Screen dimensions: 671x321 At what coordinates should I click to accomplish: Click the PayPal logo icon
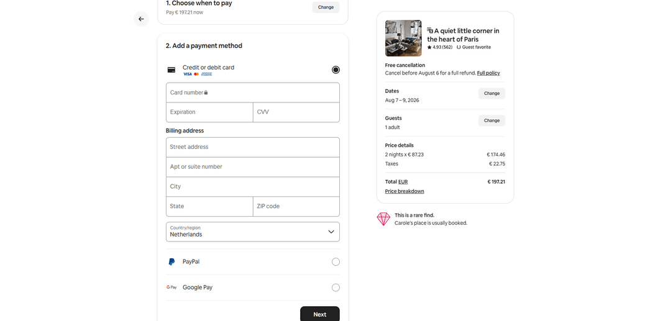coord(171,262)
